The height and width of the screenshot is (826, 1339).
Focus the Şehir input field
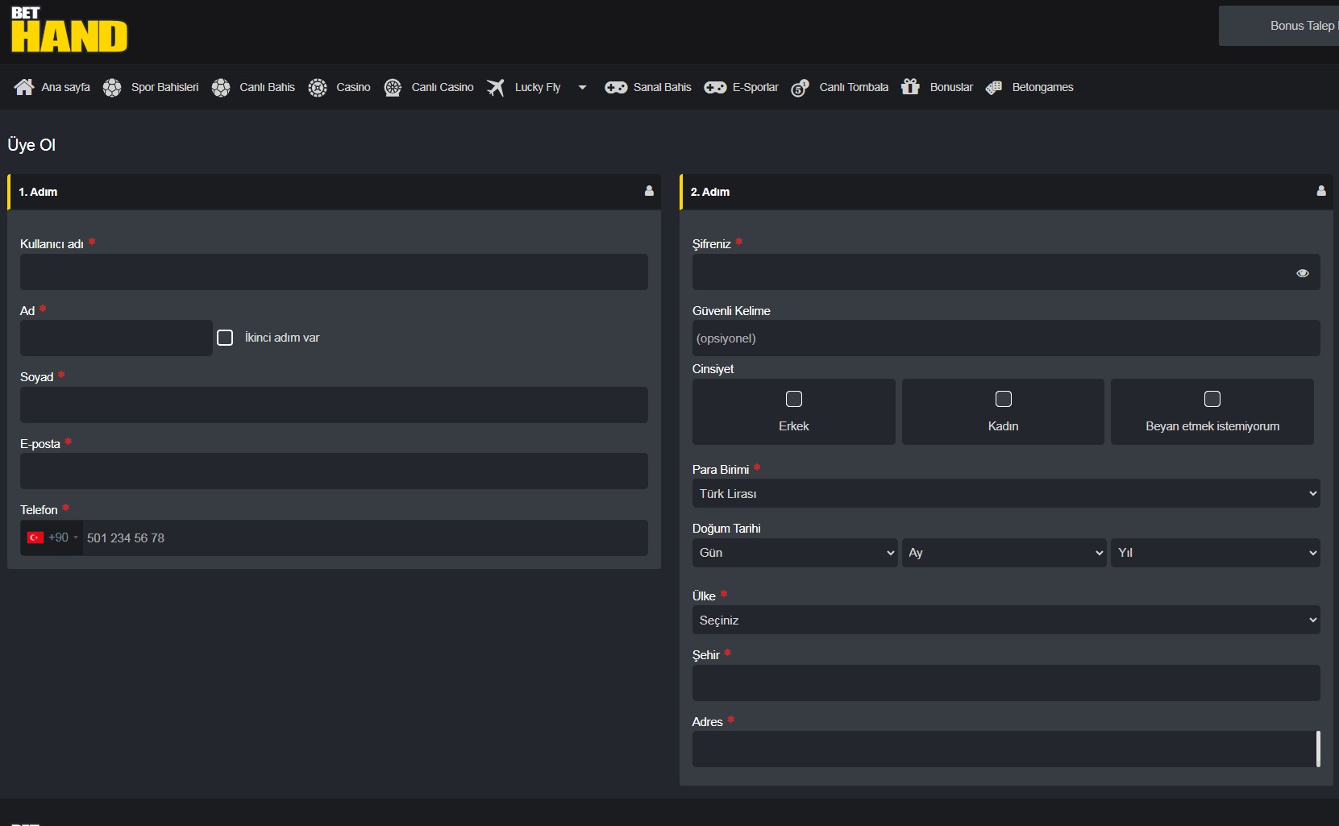point(1006,683)
